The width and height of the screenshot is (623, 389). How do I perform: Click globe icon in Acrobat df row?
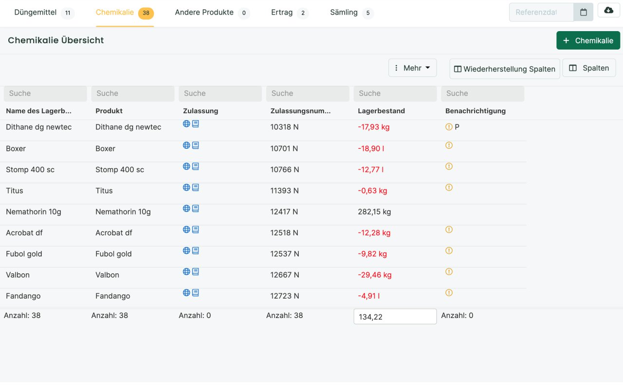tap(186, 230)
